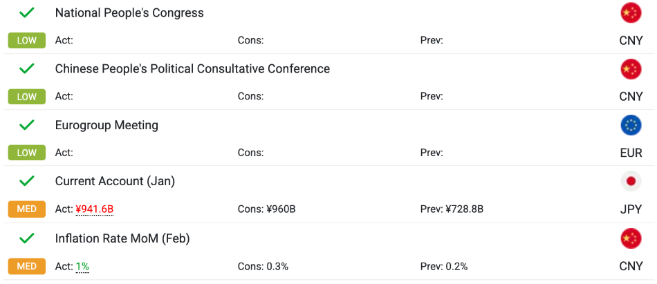This screenshot has height=284, width=657.
Task: Click the green checkmark for Current Account (Jan)
Action: pos(27,182)
